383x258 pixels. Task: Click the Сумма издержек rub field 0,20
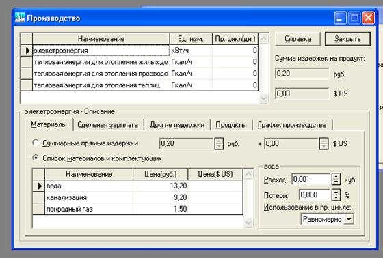tap(302, 74)
